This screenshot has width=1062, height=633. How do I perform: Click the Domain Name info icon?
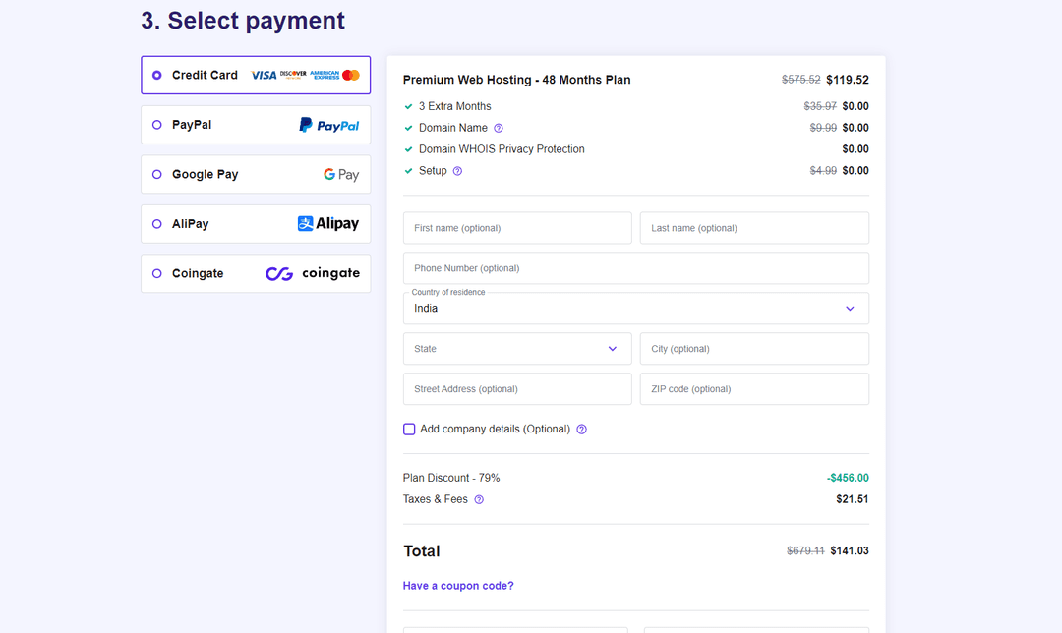tap(498, 128)
